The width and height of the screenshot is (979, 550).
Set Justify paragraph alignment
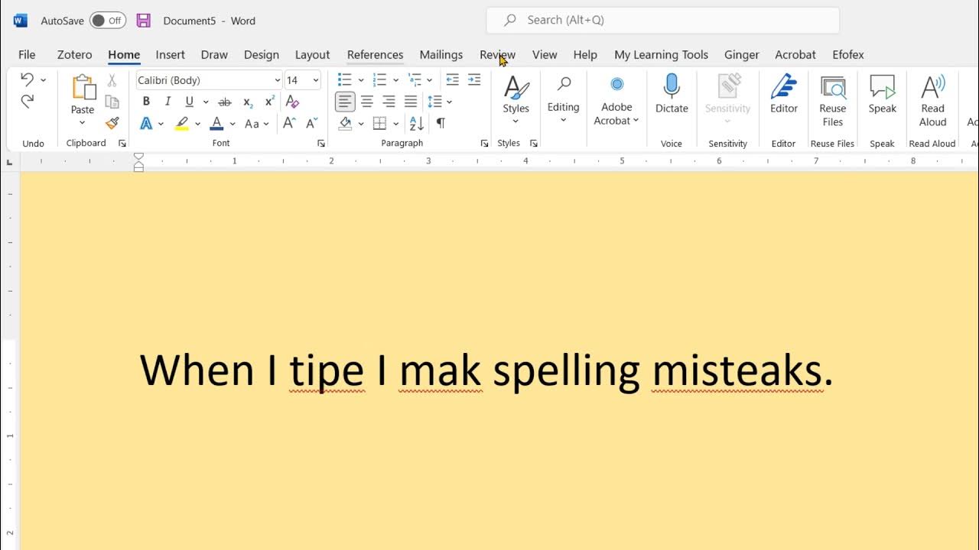[411, 102]
